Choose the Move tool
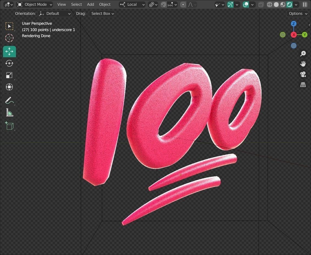Screen dimensions: 311x255 (9, 51)
